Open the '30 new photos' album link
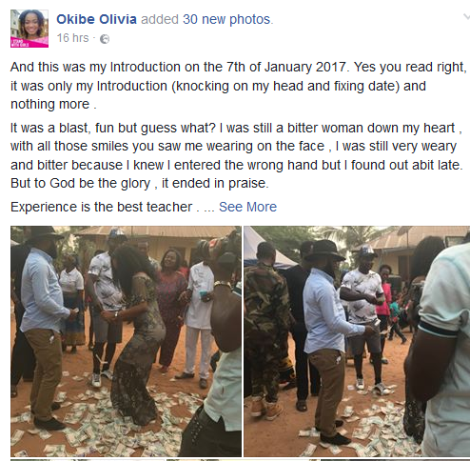Viewport: 470px width, 461px height. [226, 19]
